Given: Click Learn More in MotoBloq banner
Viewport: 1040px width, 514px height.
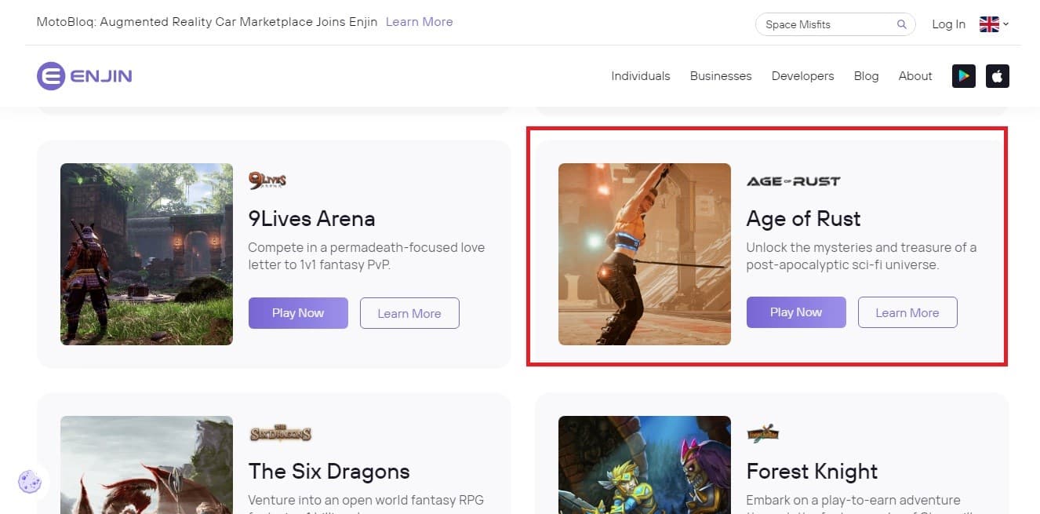Looking at the screenshot, I should point(420,21).
